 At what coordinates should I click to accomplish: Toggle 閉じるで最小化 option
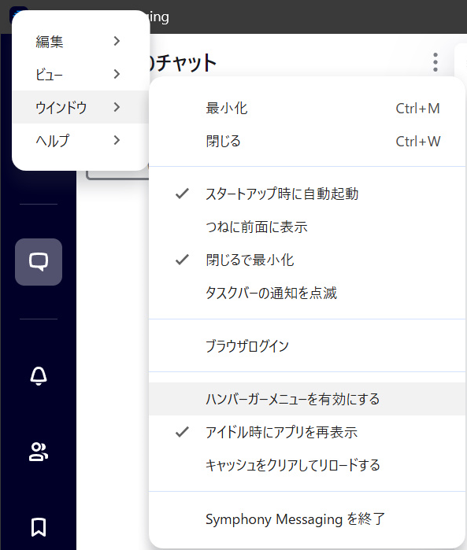click(x=308, y=260)
